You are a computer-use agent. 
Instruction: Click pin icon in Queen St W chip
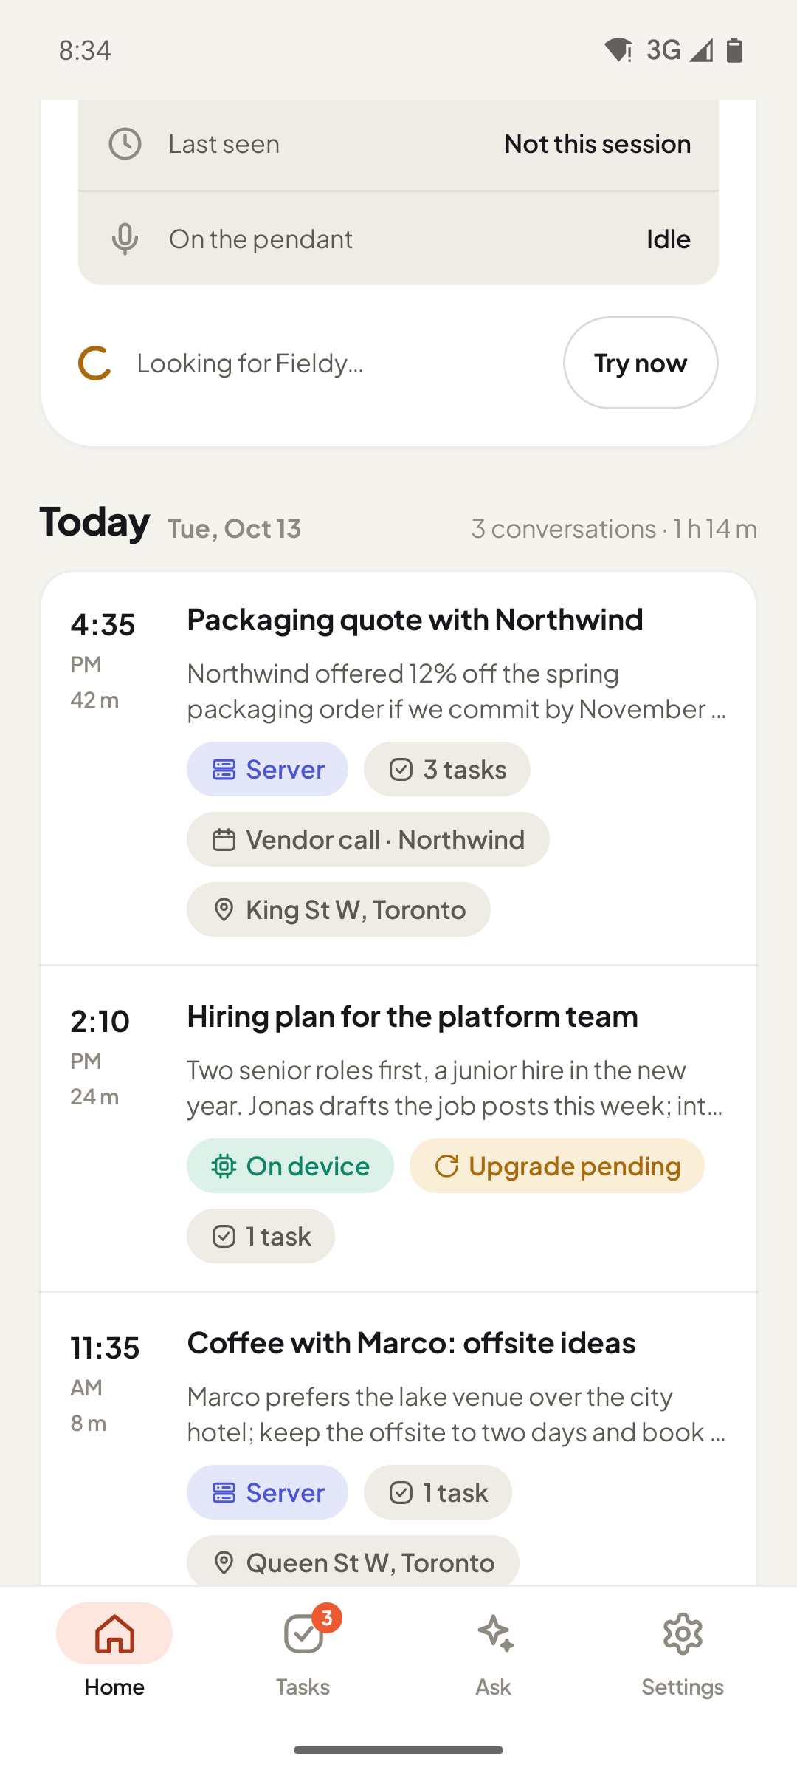[224, 1563]
